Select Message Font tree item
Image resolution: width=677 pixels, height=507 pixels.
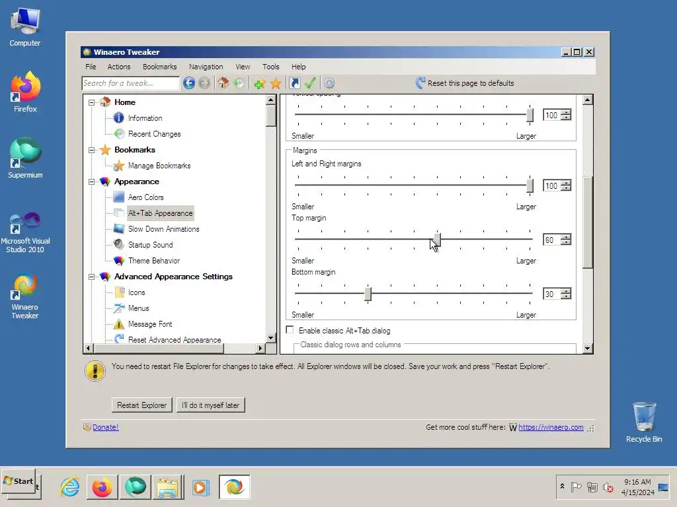150,324
